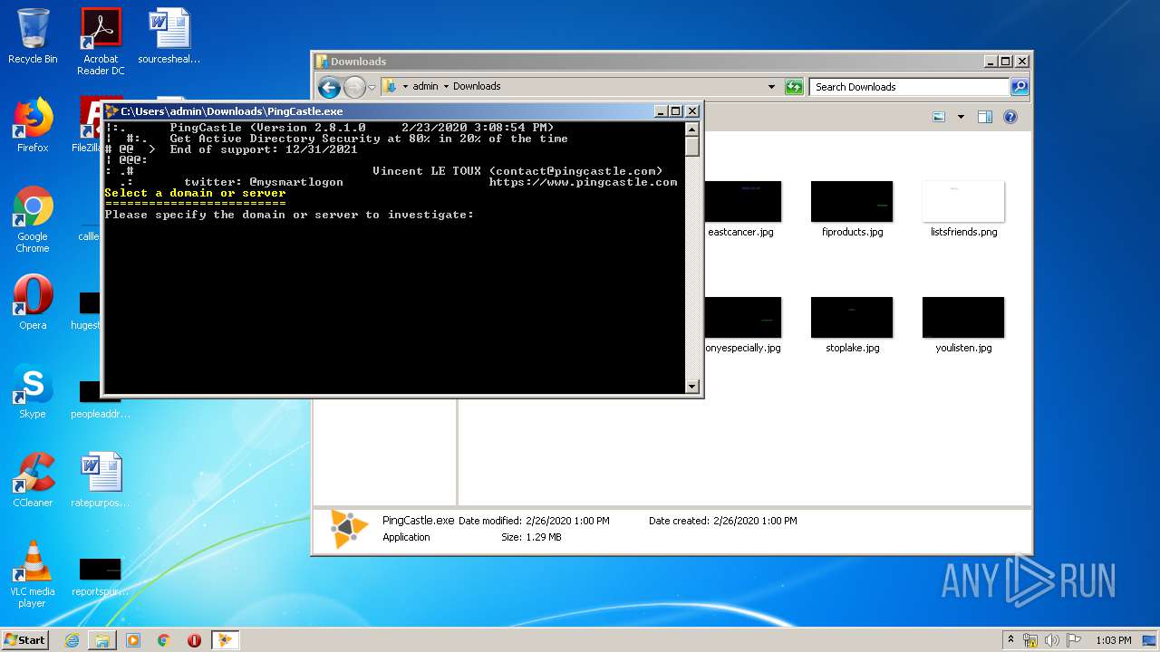Click the volume tray icon

[x=1052, y=640]
